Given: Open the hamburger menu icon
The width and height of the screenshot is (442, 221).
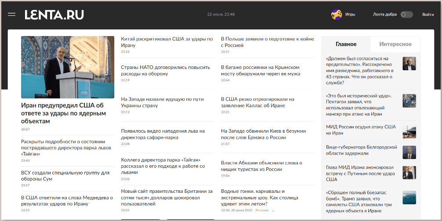Looking at the screenshot, I should [11, 14].
